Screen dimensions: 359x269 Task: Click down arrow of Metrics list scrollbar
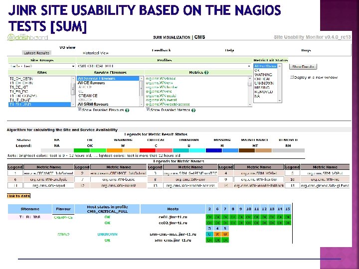pos(250,105)
